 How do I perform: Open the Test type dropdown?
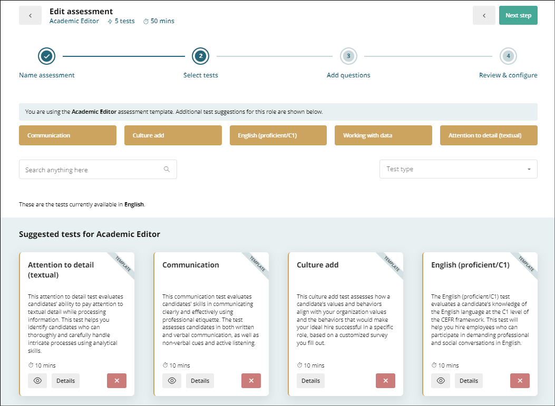coord(458,169)
